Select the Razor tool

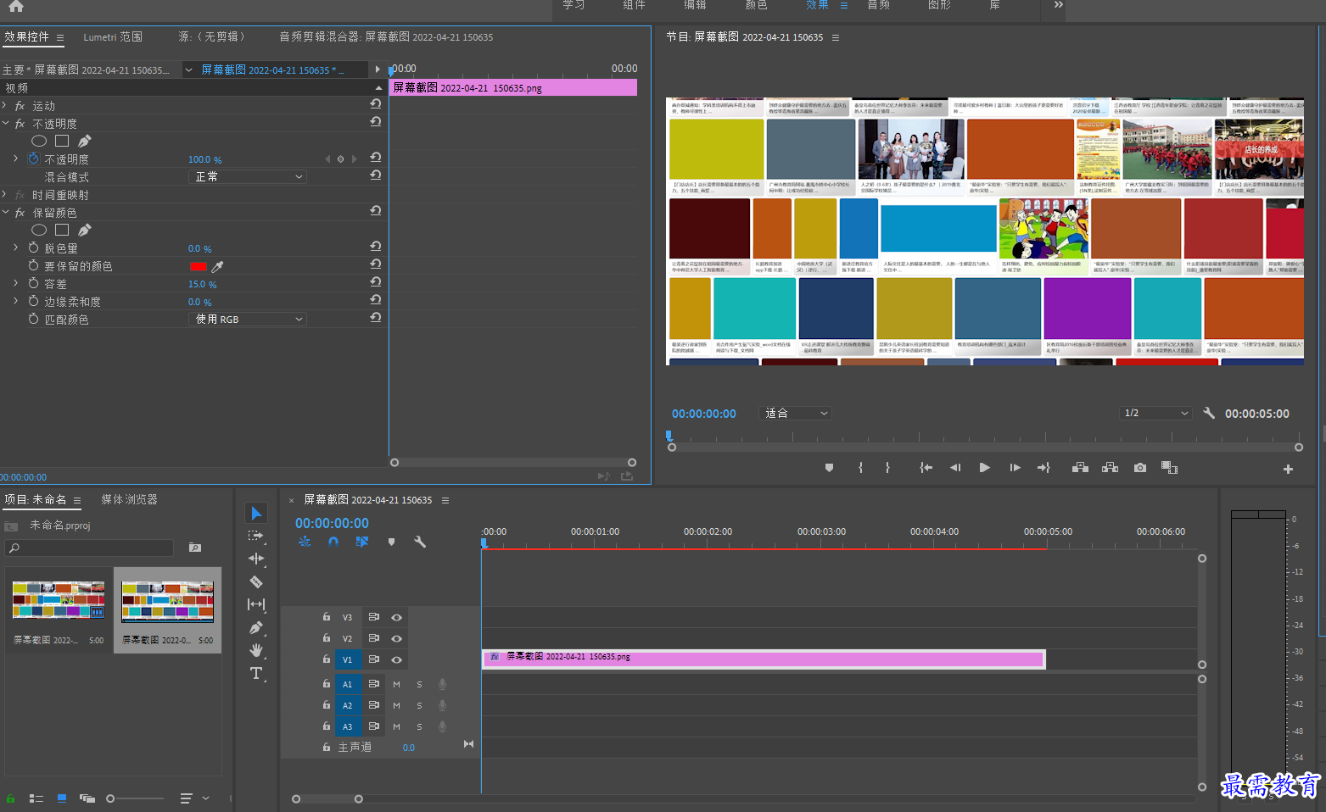[x=256, y=581]
